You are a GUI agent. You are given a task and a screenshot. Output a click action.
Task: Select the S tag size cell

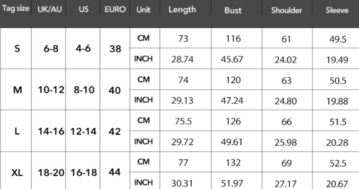click(17, 48)
